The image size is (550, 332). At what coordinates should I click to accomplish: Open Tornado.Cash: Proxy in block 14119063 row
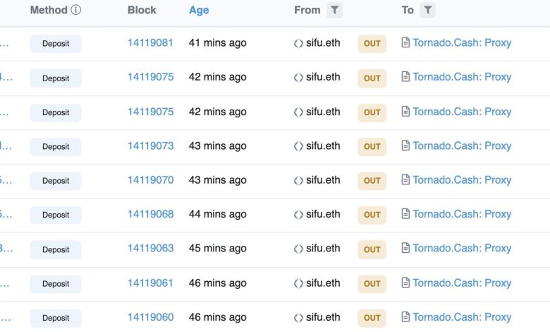pyautogui.click(x=462, y=248)
